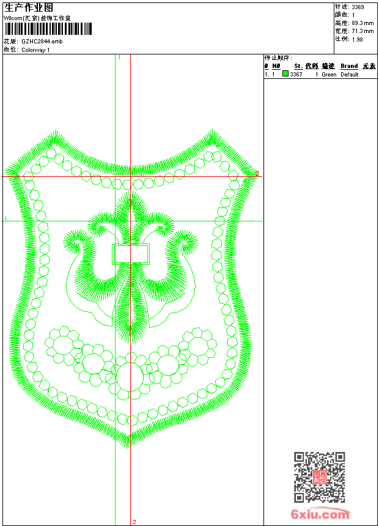
Task: Click the barcode under the Wilcom title
Action: tap(48, 29)
